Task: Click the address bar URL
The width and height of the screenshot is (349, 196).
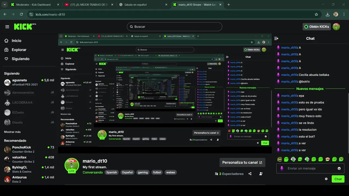Action: point(50,14)
